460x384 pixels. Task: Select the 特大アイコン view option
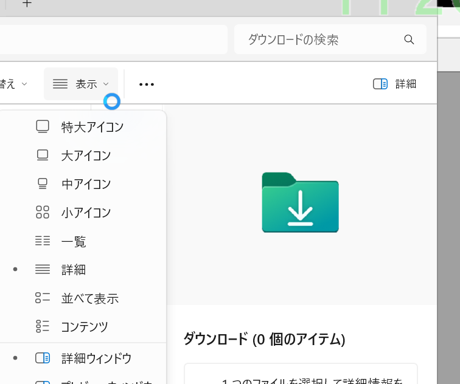pyautogui.click(x=91, y=127)
